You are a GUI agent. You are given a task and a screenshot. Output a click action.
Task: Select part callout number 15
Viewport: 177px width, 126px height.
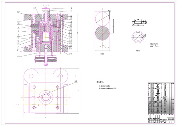coord(71,11)
